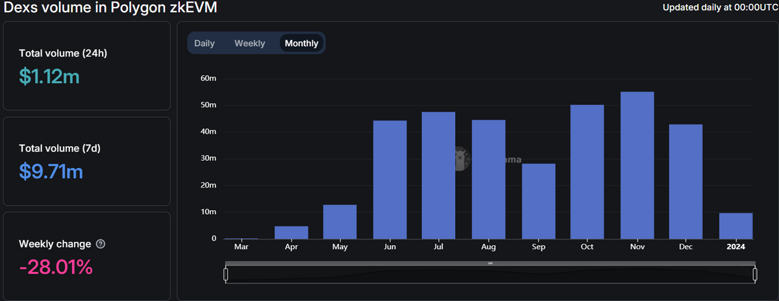779x301 pixels.
Task: Switch chart to Weekly view
Action: 250,43
